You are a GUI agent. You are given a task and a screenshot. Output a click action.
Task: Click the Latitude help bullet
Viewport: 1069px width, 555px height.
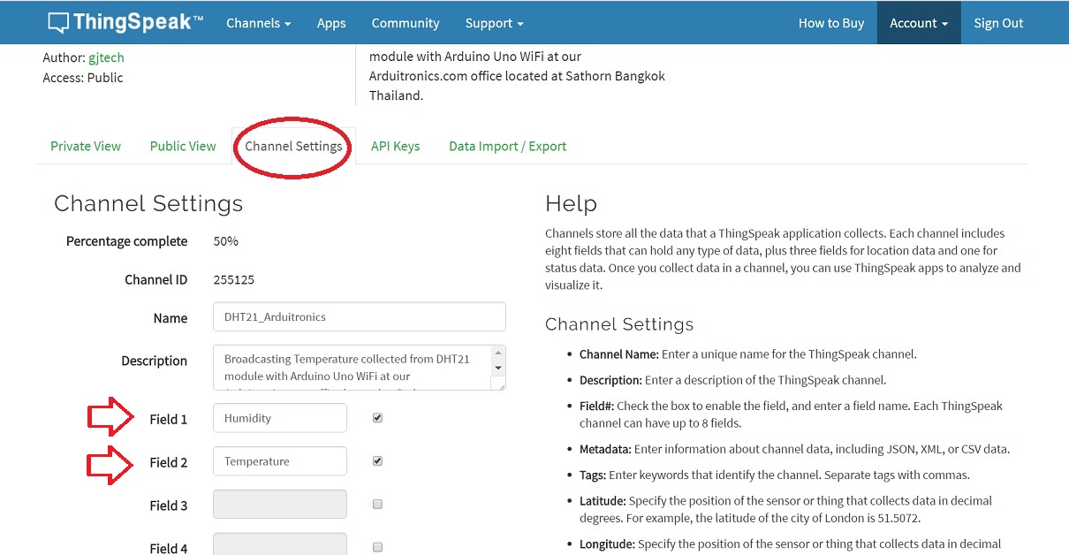click(x=785, y=509)
